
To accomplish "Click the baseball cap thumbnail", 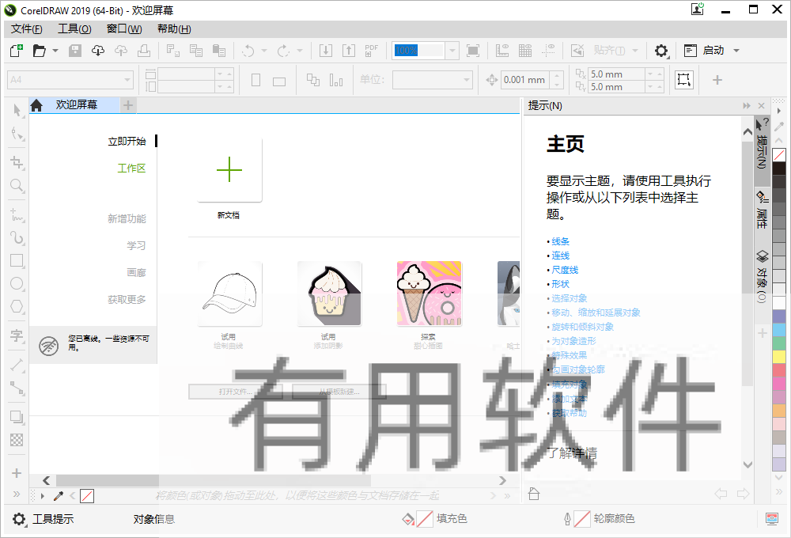I will click(229, 294).
